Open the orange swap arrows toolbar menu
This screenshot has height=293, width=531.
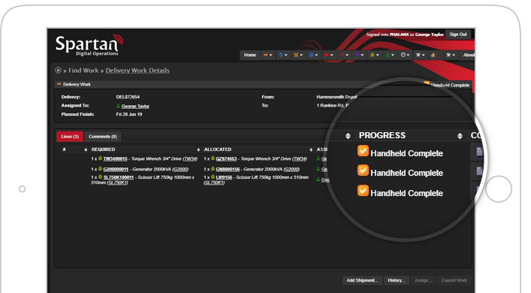pos(298,55)
